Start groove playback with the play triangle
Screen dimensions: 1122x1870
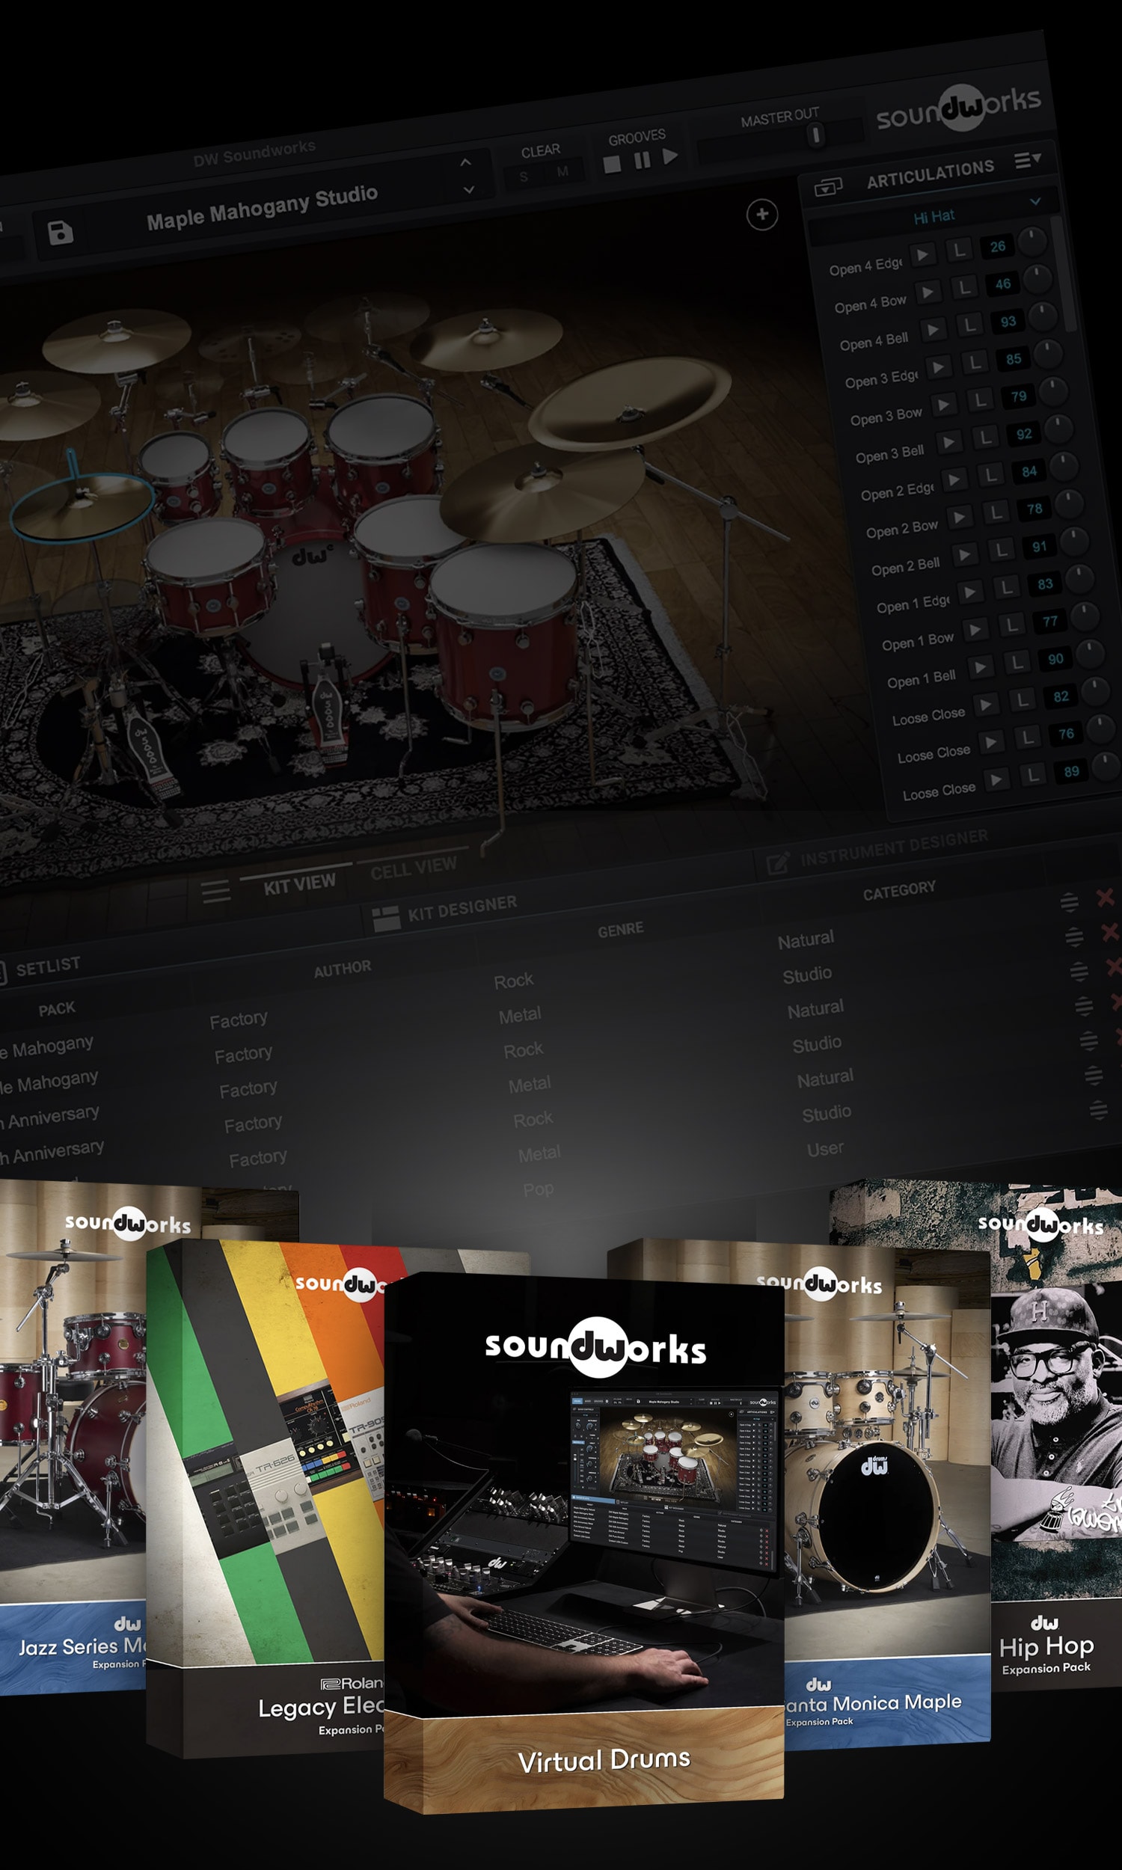click(670, 156)
